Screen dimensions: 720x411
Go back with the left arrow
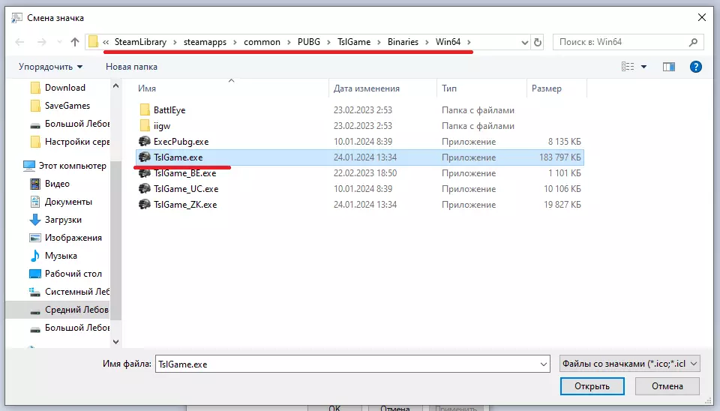[19, 42]
